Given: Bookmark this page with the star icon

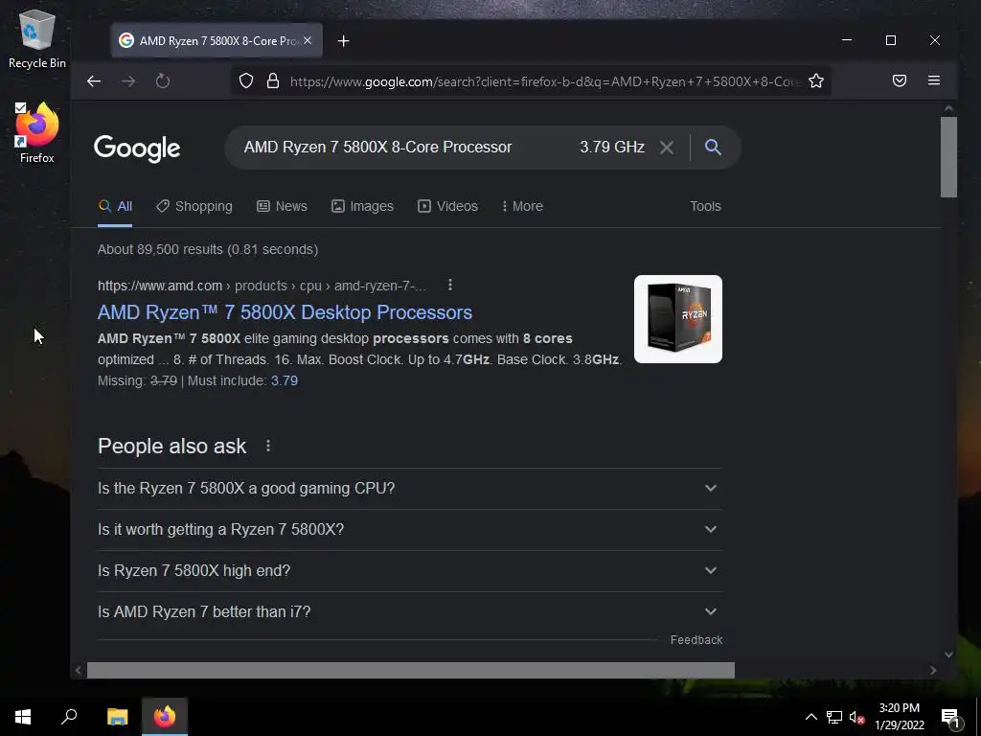Looking at the screenshot, I should pos(816,80).
